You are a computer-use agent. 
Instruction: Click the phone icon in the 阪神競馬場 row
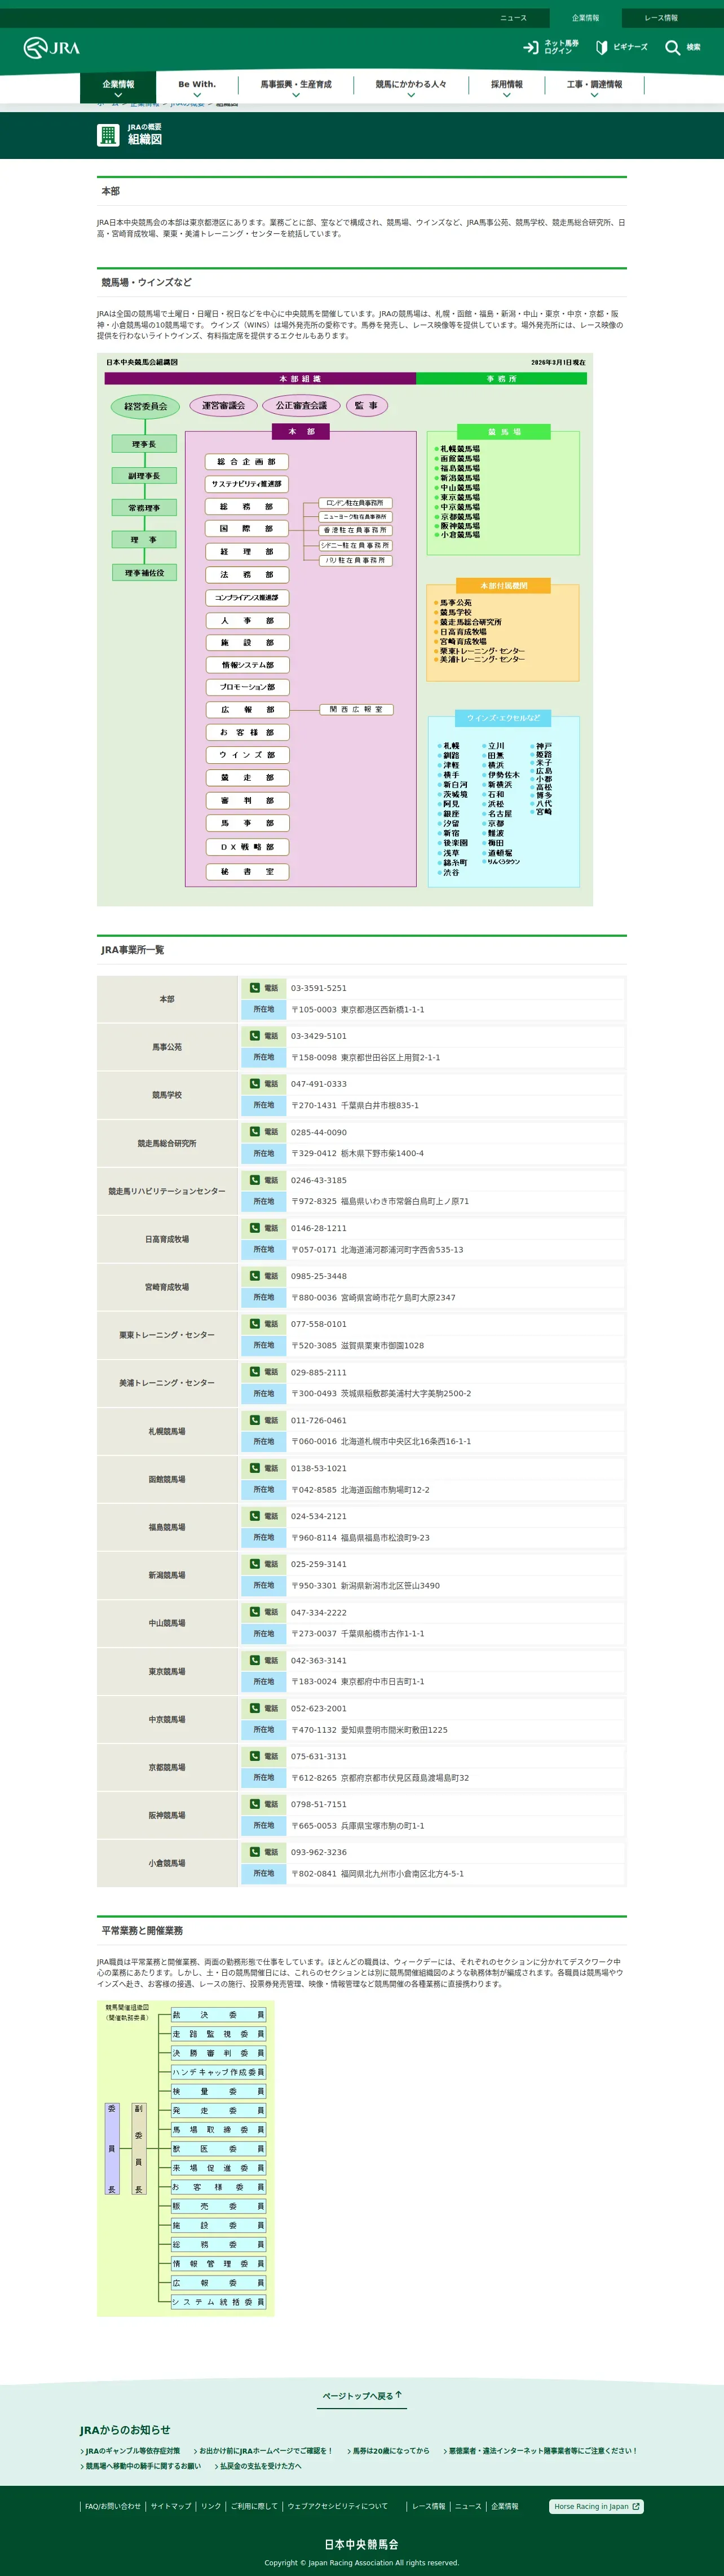(x=255, y=1804)
